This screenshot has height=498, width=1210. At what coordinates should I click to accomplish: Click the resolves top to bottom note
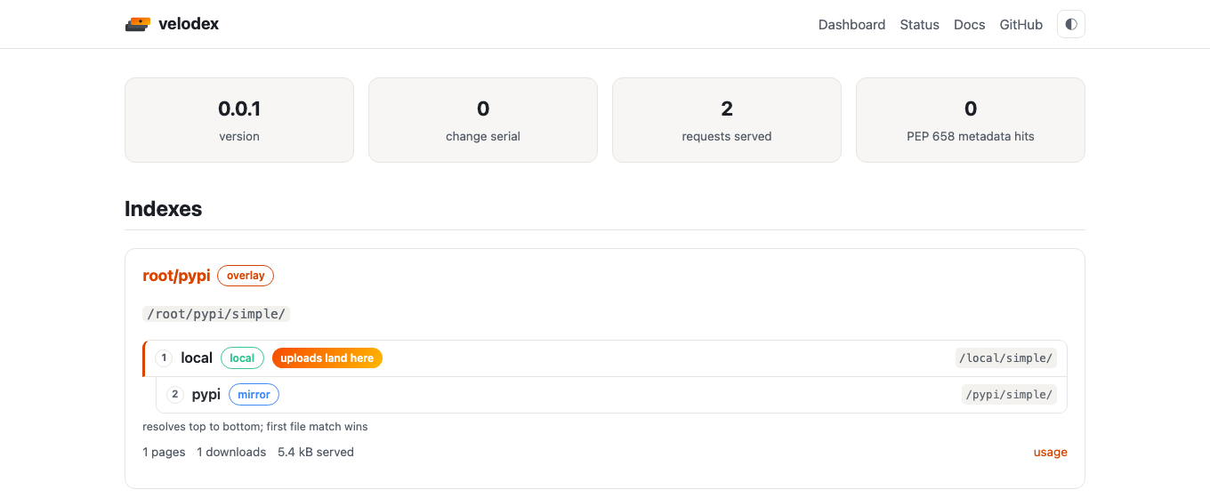255,426
